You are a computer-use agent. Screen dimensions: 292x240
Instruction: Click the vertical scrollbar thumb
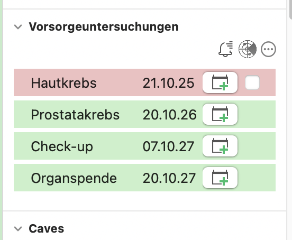(x=290, y=10)
